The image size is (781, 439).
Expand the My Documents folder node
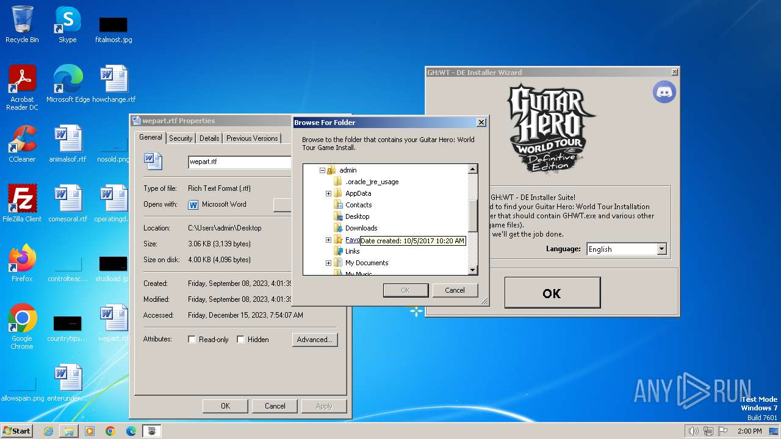point(328,263)
